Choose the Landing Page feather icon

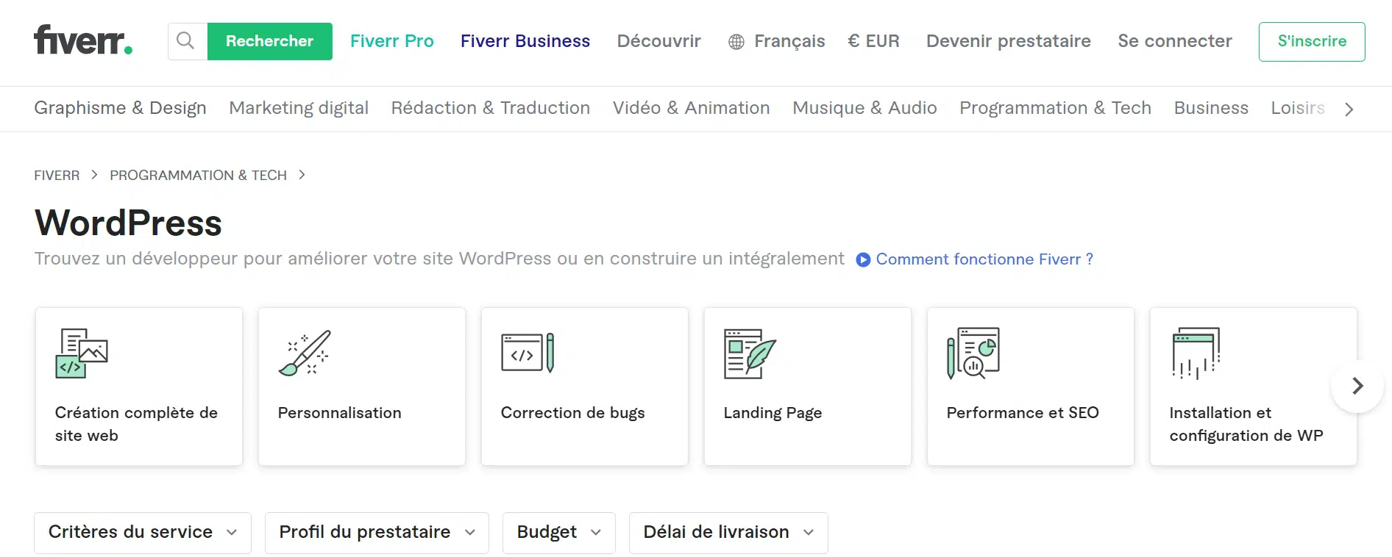pos(750,353)
